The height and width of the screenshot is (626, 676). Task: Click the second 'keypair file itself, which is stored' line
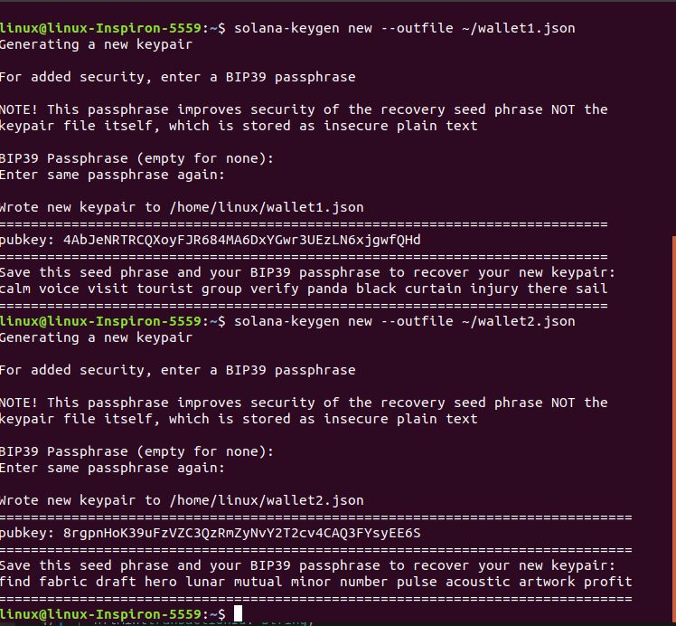coord(239,419)
